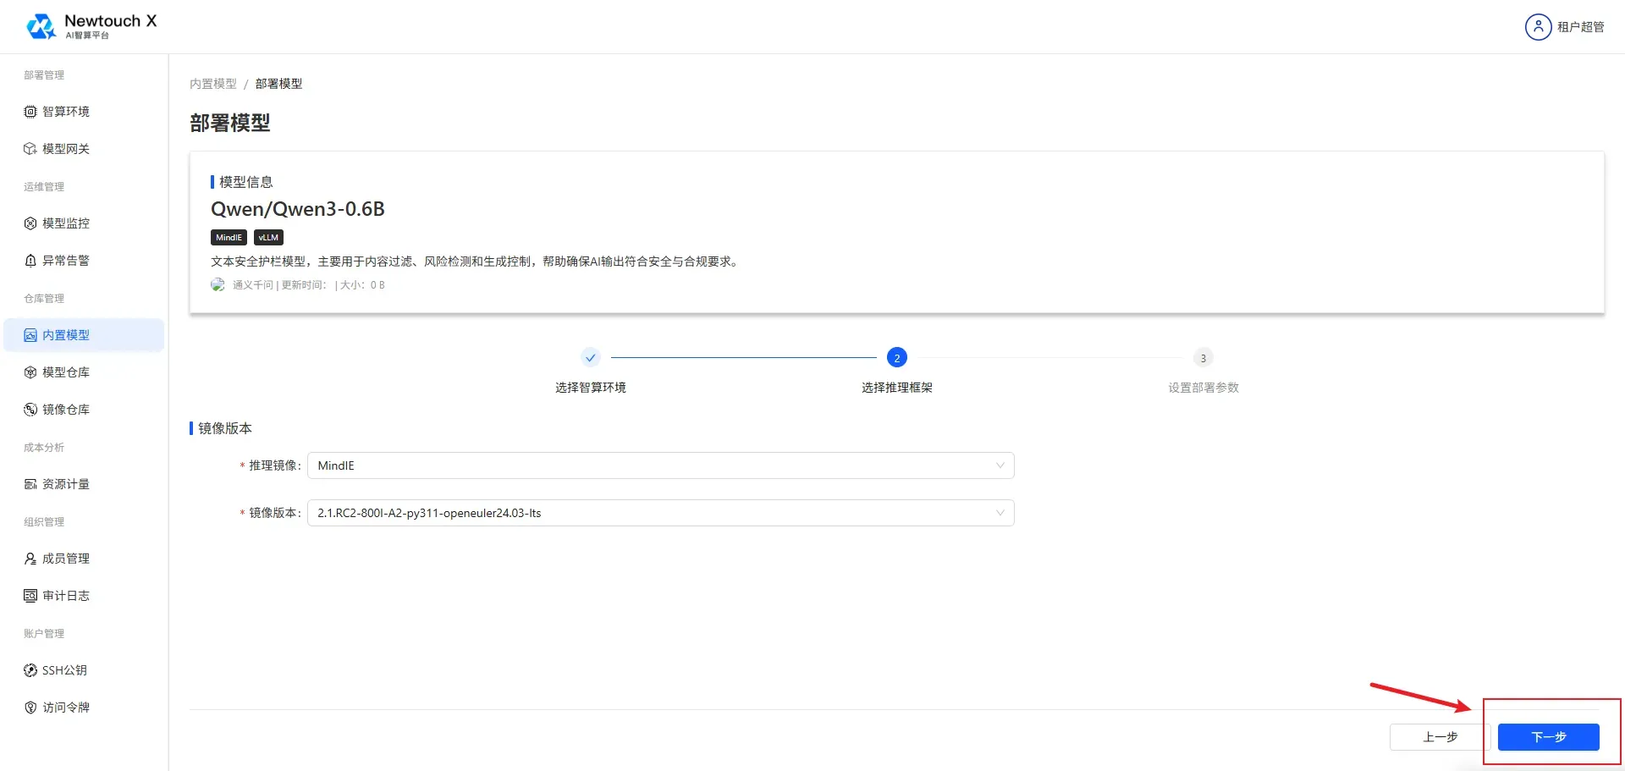Click the 智算环境 sidebar icon
Image resolution: width=1625 pixels, height=771 pixels.
pos(30,112)
